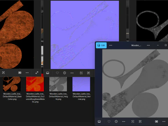168x126 pixels.
Task: Start visual search in the normal map window
Action: coord(81,73)
